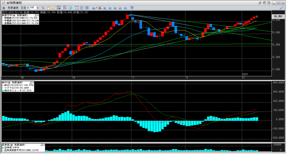The width and height of the screenshot is (286, 154).
Task: Choose the orange pencil draw tool
Action: coord(53,8)
